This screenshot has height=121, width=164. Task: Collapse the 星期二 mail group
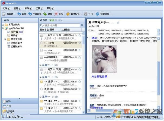[40, 78]
